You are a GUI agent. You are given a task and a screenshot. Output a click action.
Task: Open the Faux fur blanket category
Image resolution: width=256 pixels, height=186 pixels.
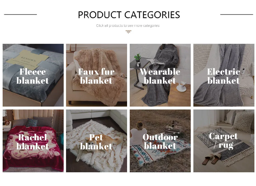point(97,75)
